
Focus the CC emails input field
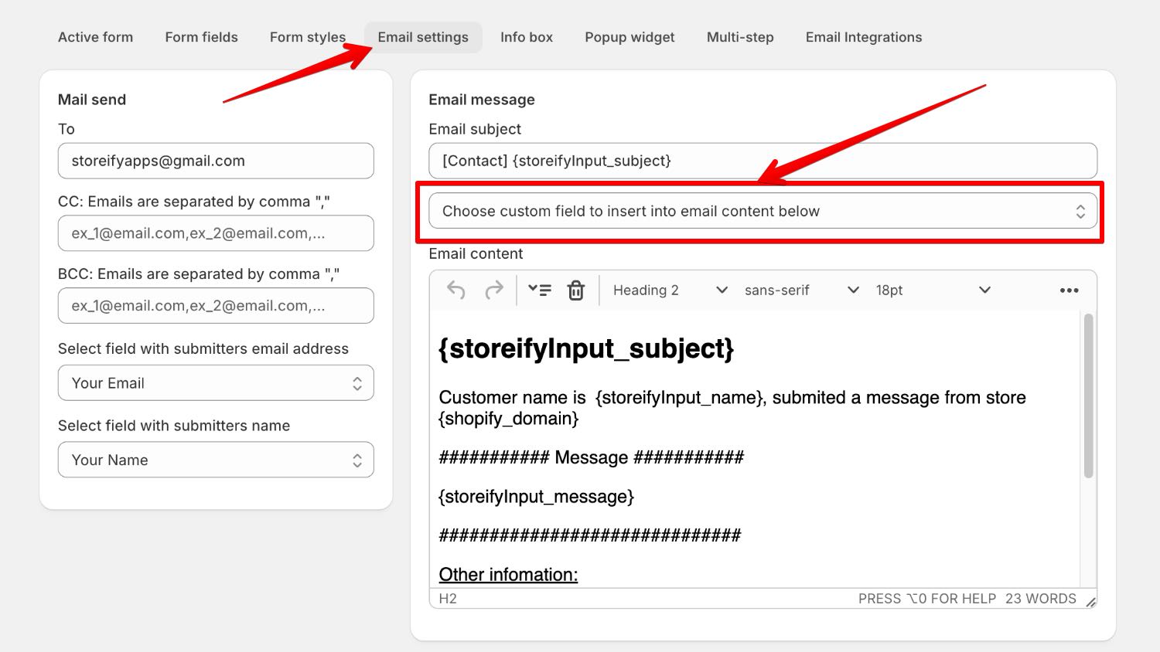(216, 233)
